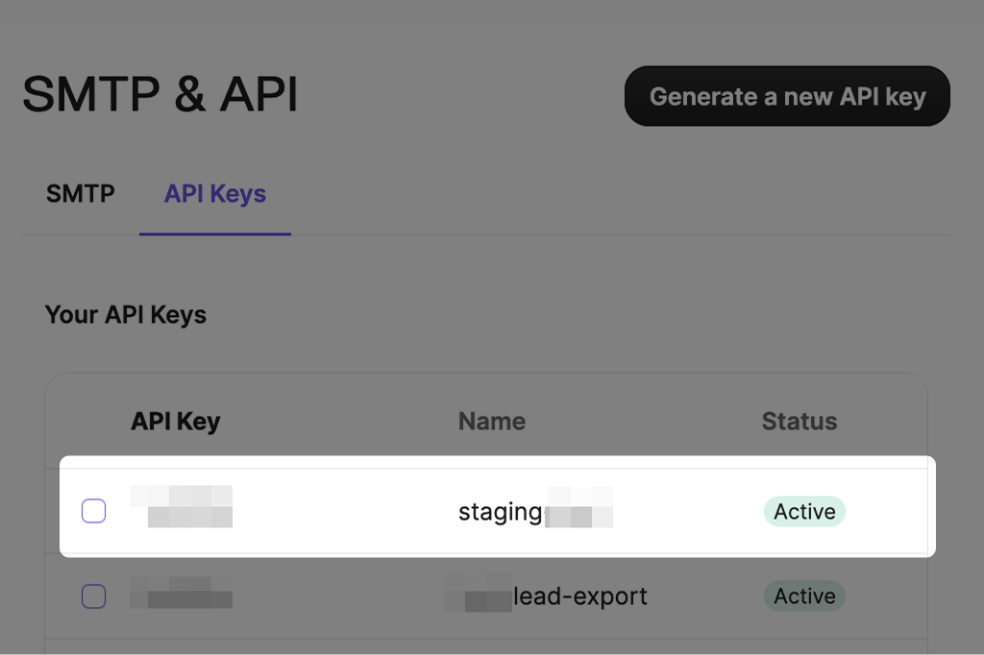Click the Your API Keys heading
984x655 pixels.
click(x=126, y=314)
